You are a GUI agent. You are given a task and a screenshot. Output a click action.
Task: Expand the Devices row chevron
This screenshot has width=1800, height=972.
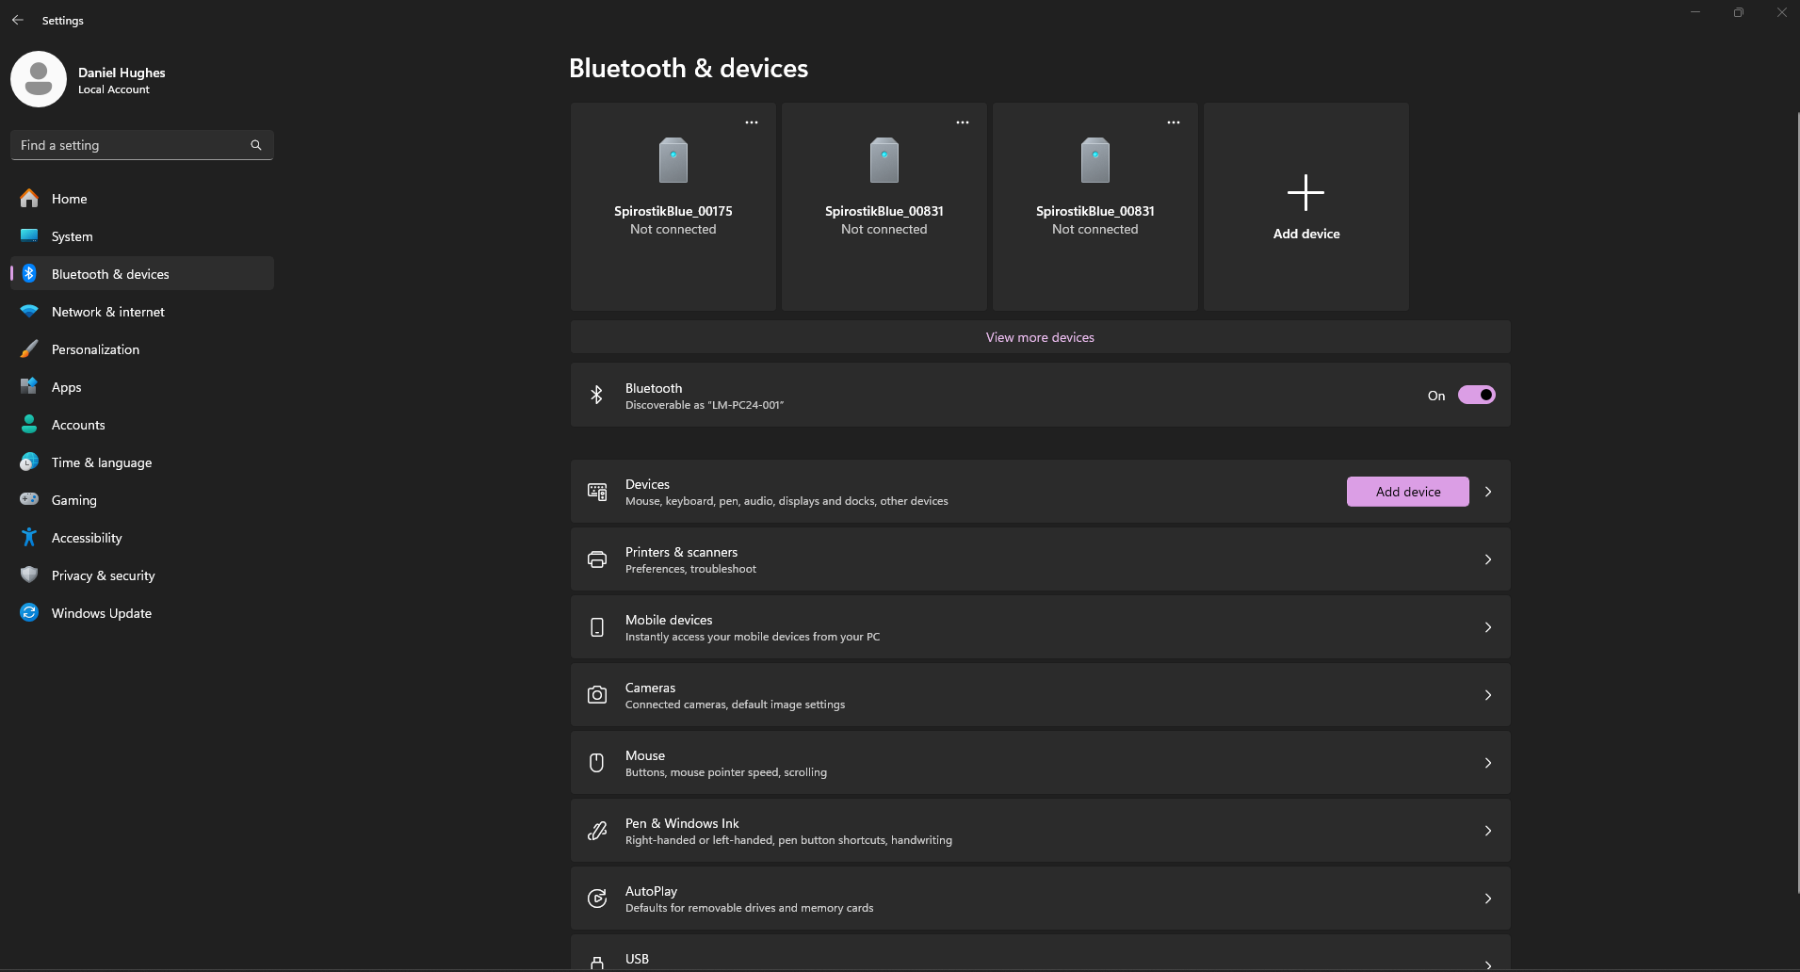point(1488,492)
